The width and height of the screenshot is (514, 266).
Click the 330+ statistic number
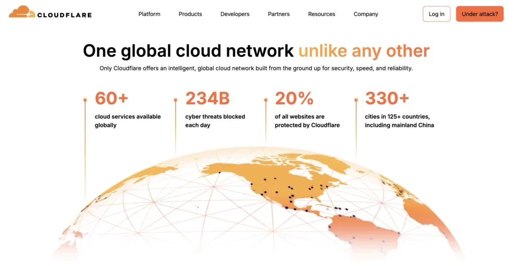tap(387, 98)
